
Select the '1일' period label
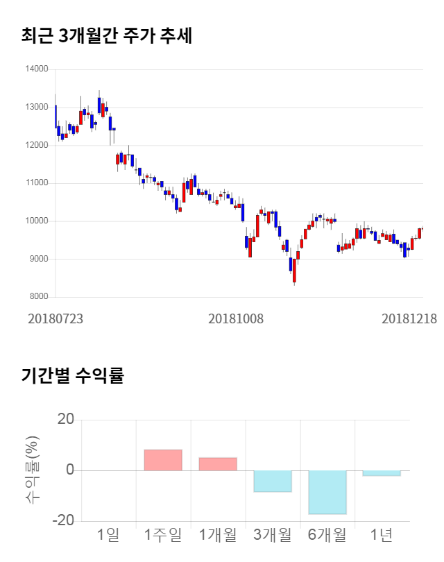(x=108, y=535)
